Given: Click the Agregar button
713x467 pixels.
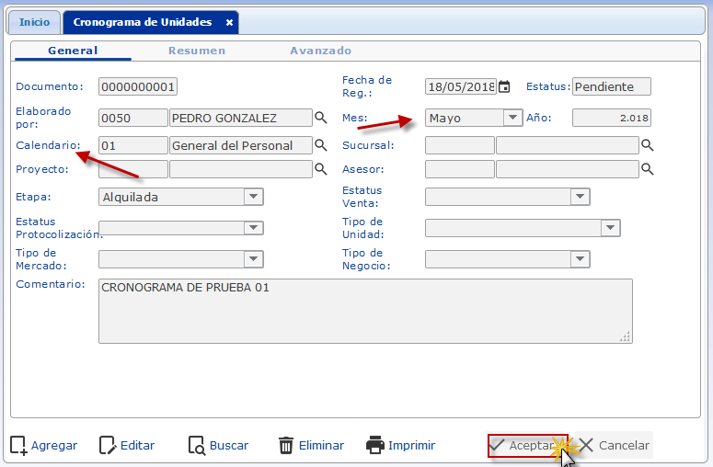Looking at the screenshot, I should (43, 445).
